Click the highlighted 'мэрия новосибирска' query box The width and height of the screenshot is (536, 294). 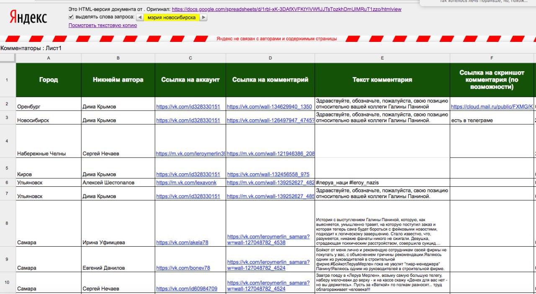171,17
